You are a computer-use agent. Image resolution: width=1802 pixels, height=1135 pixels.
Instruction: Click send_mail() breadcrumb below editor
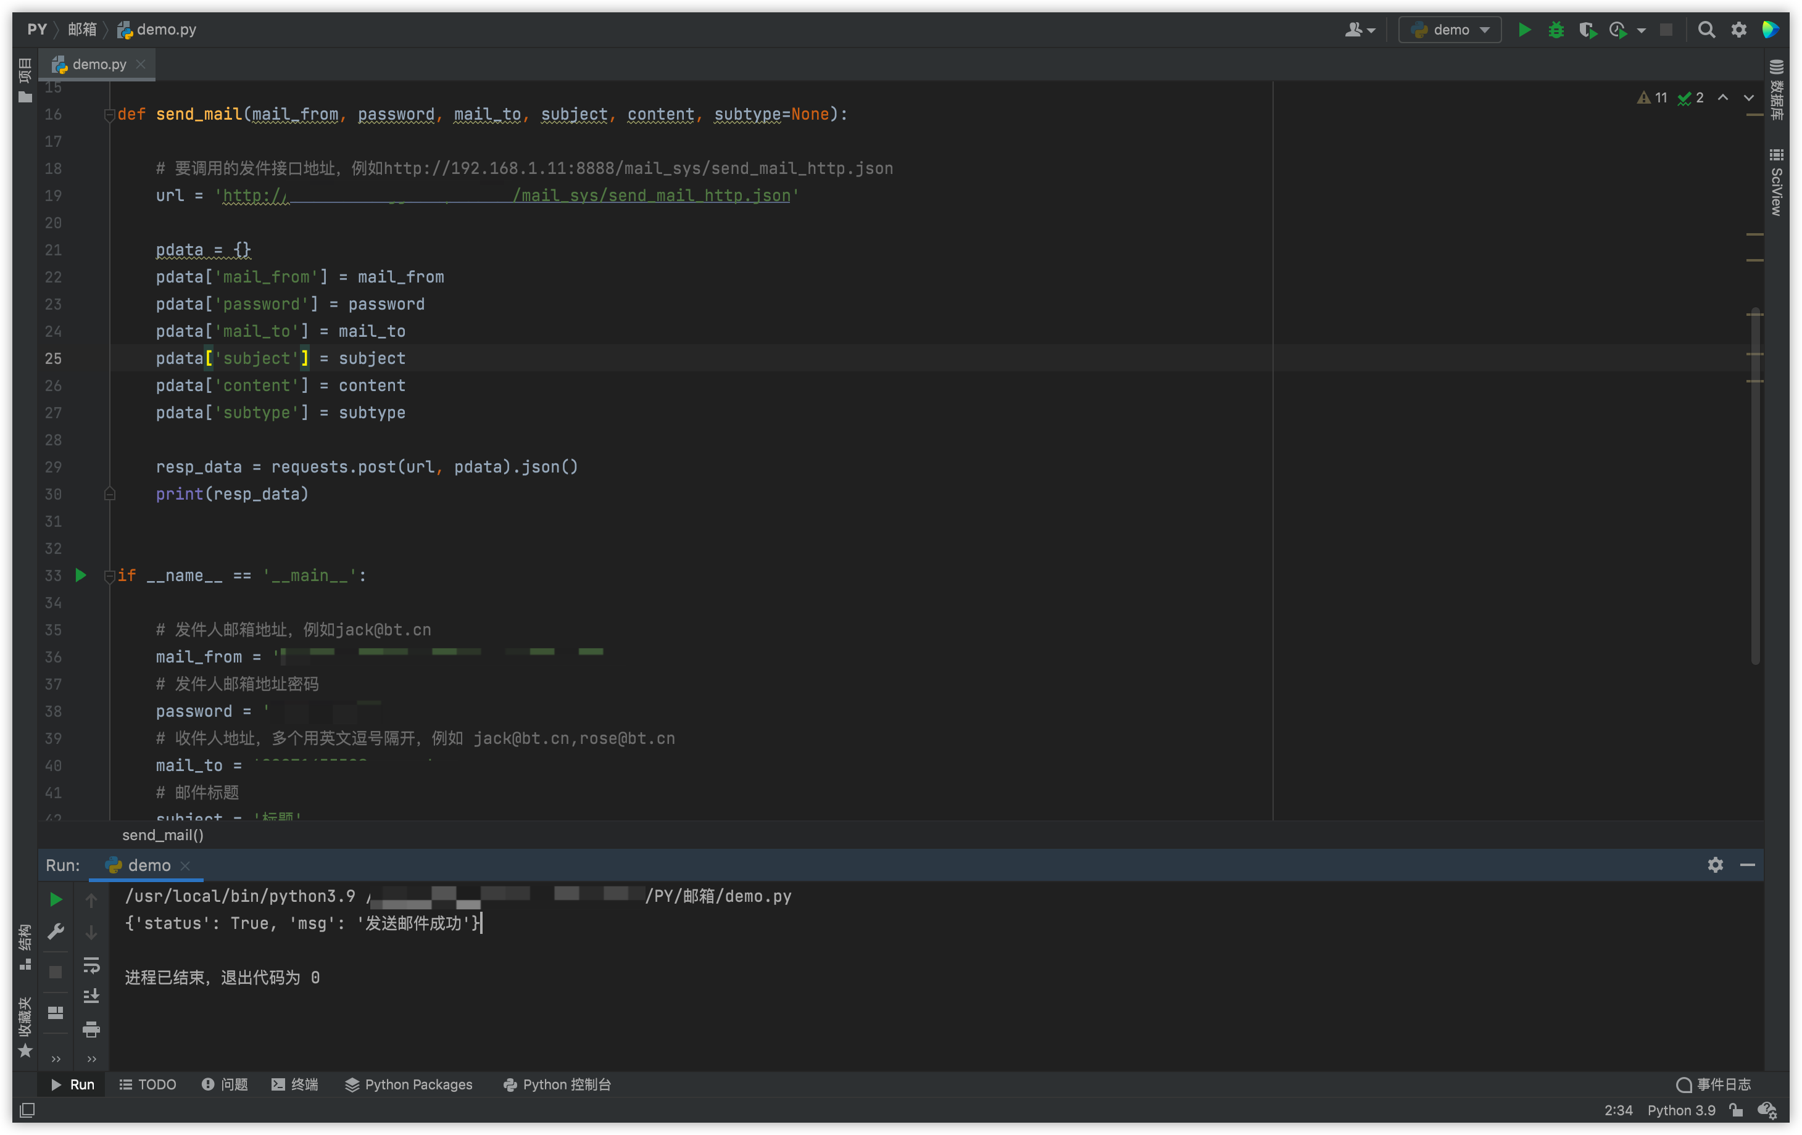click(x=162, y=835)
